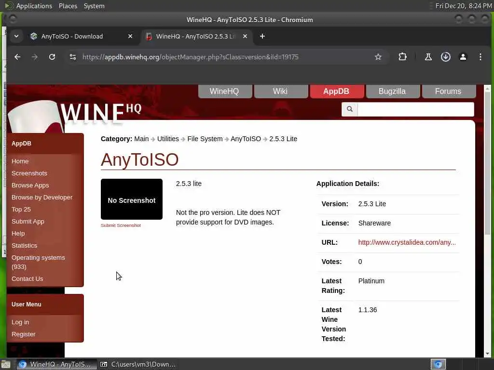Click show desktop icon in bottom panel
The width and height of the screenshot is (494, 370).
tap(6, 365)
